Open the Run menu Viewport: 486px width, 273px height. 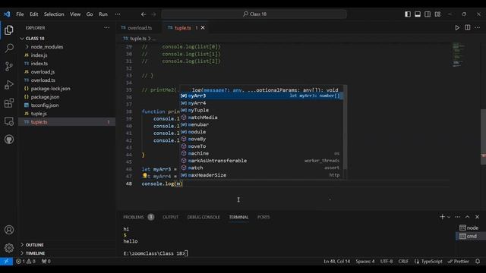click(x=103, y=14)
